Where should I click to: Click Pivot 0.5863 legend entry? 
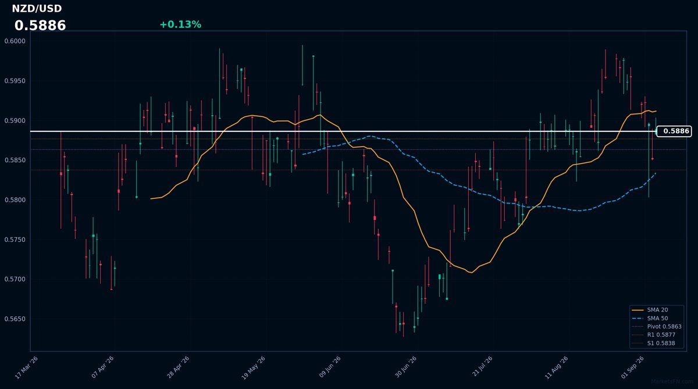click(x=657, y=327)
